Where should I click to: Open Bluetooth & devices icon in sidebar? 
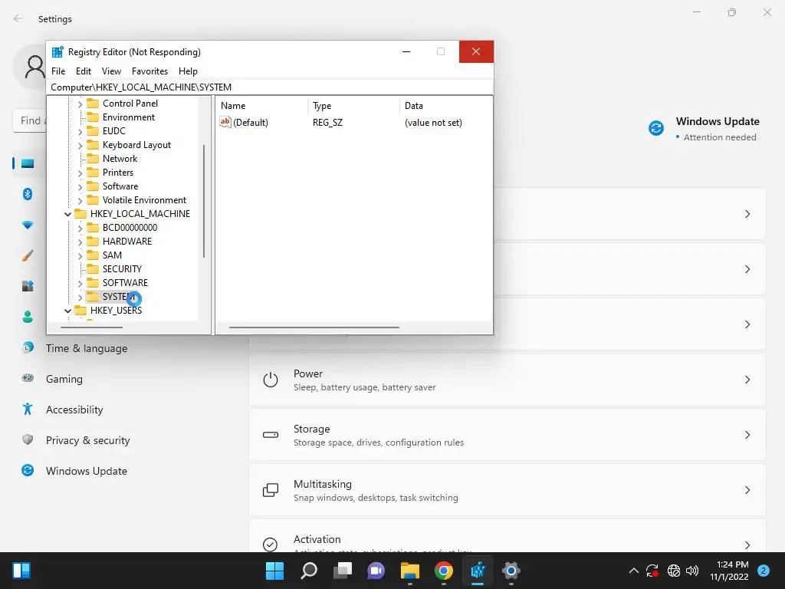[x=28, y=194]
